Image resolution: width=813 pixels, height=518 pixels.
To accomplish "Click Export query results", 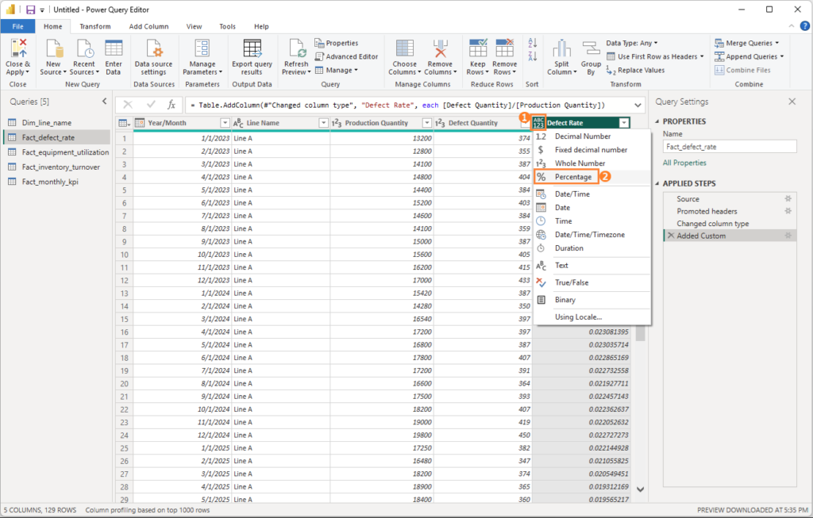I will point(252,57).
